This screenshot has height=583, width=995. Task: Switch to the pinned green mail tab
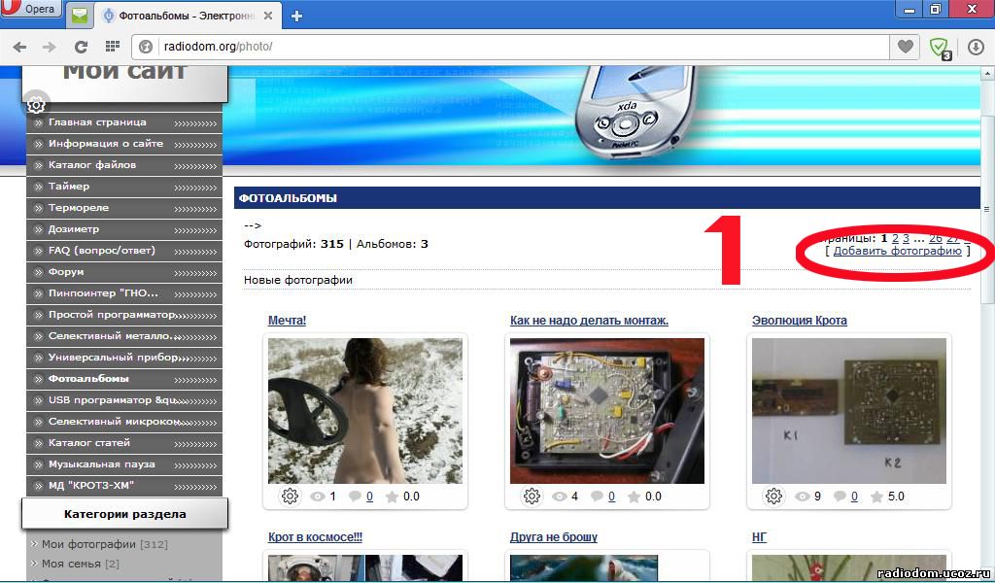tap(80, 16)
